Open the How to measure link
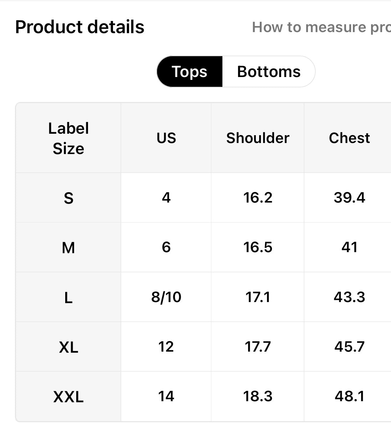The width and height of the screenshot is (391, 434). point(321,27)
